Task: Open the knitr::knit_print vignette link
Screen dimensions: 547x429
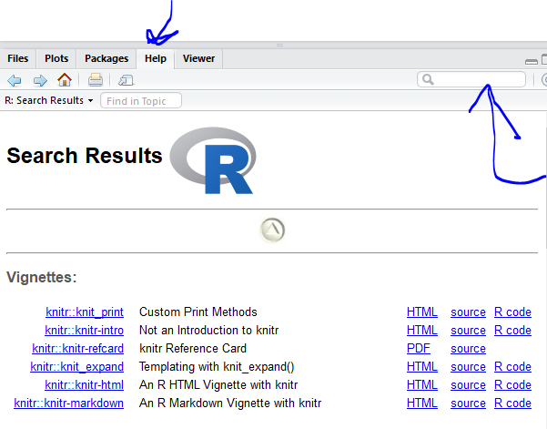Action: [x=85, y=312]
